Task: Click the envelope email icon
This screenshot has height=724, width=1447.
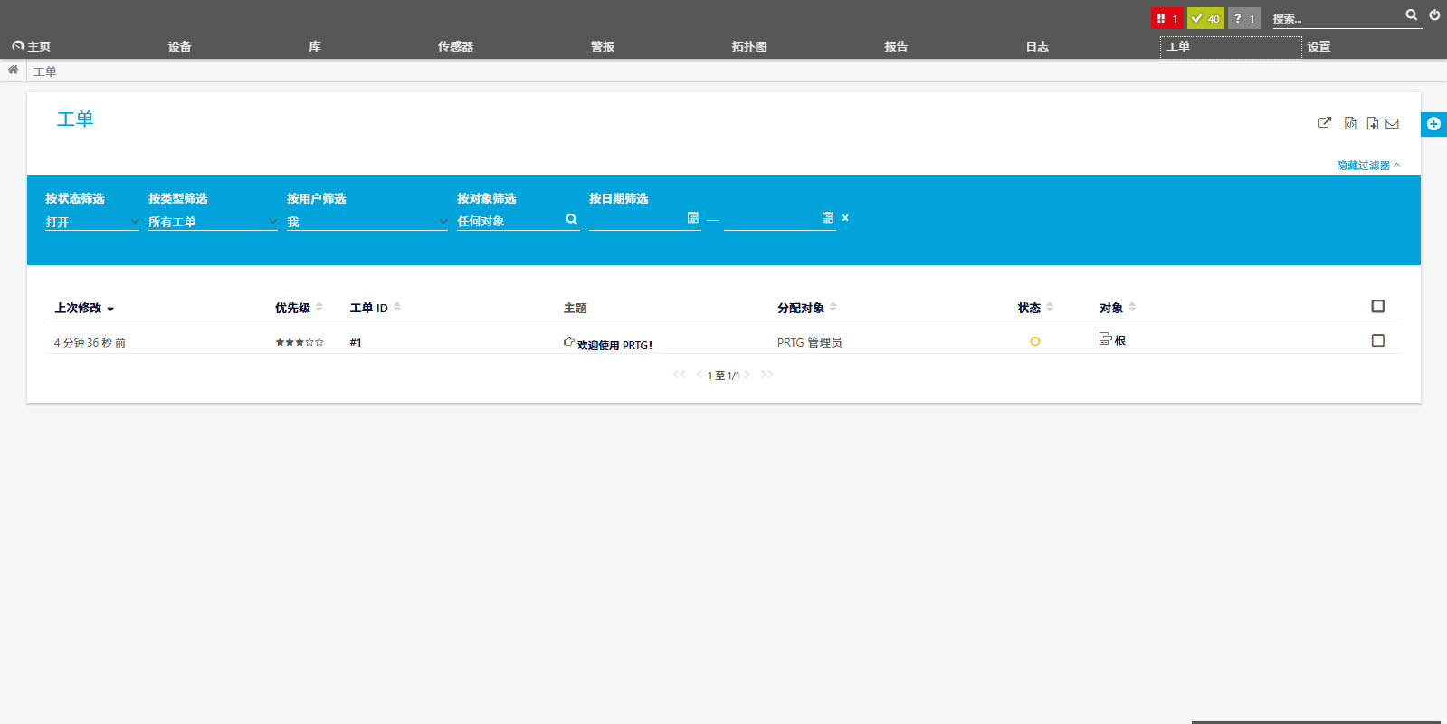Action: pyautogui.click(x=1393, y=123)
